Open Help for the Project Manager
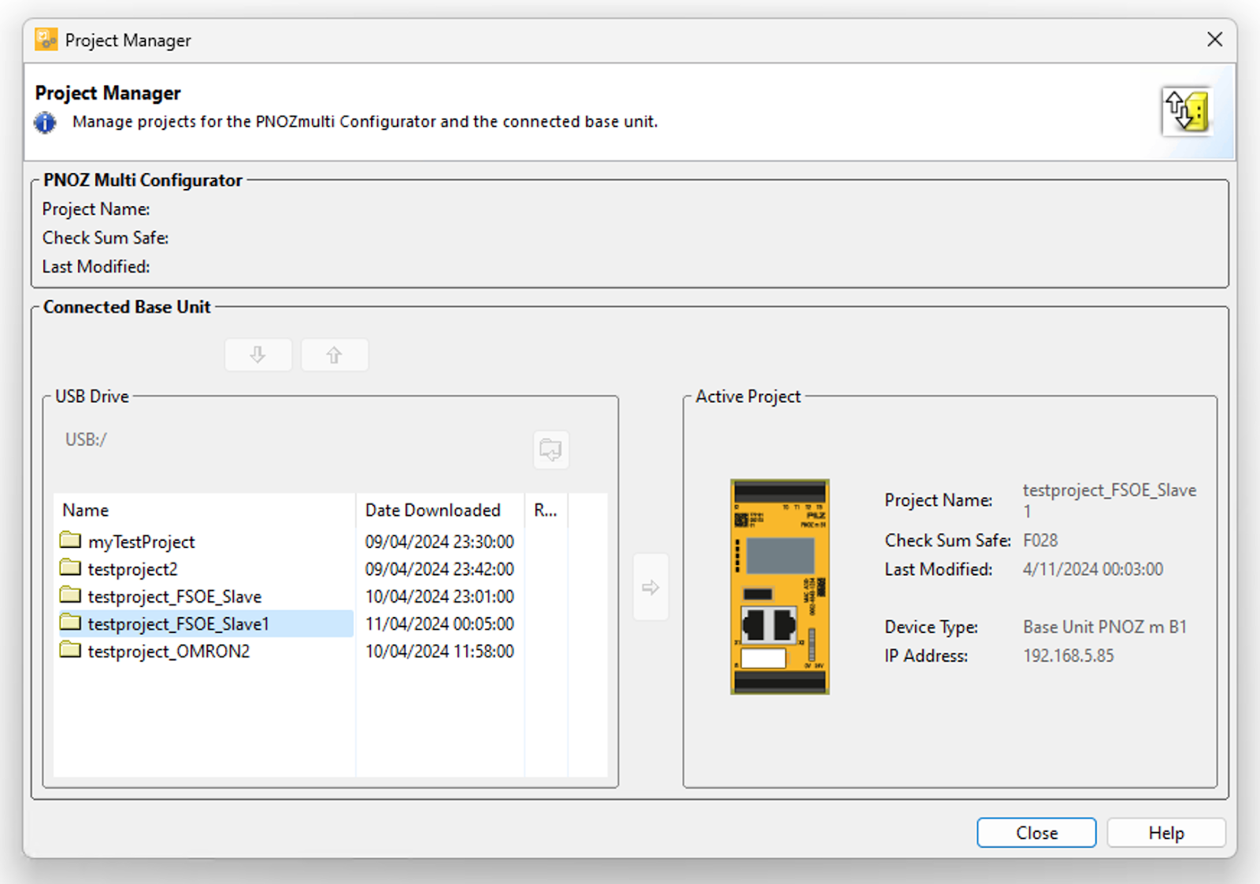 1166,833
